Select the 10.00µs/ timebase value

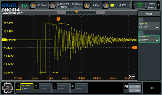tap(42, 5)
